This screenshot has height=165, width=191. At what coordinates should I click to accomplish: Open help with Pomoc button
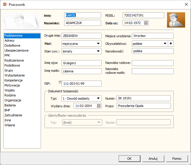tap(177, 159)
